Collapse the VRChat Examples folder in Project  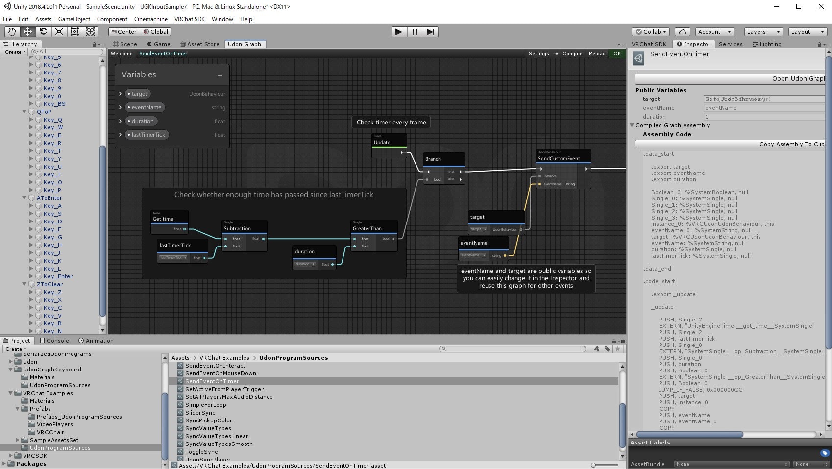pos(11,393)
